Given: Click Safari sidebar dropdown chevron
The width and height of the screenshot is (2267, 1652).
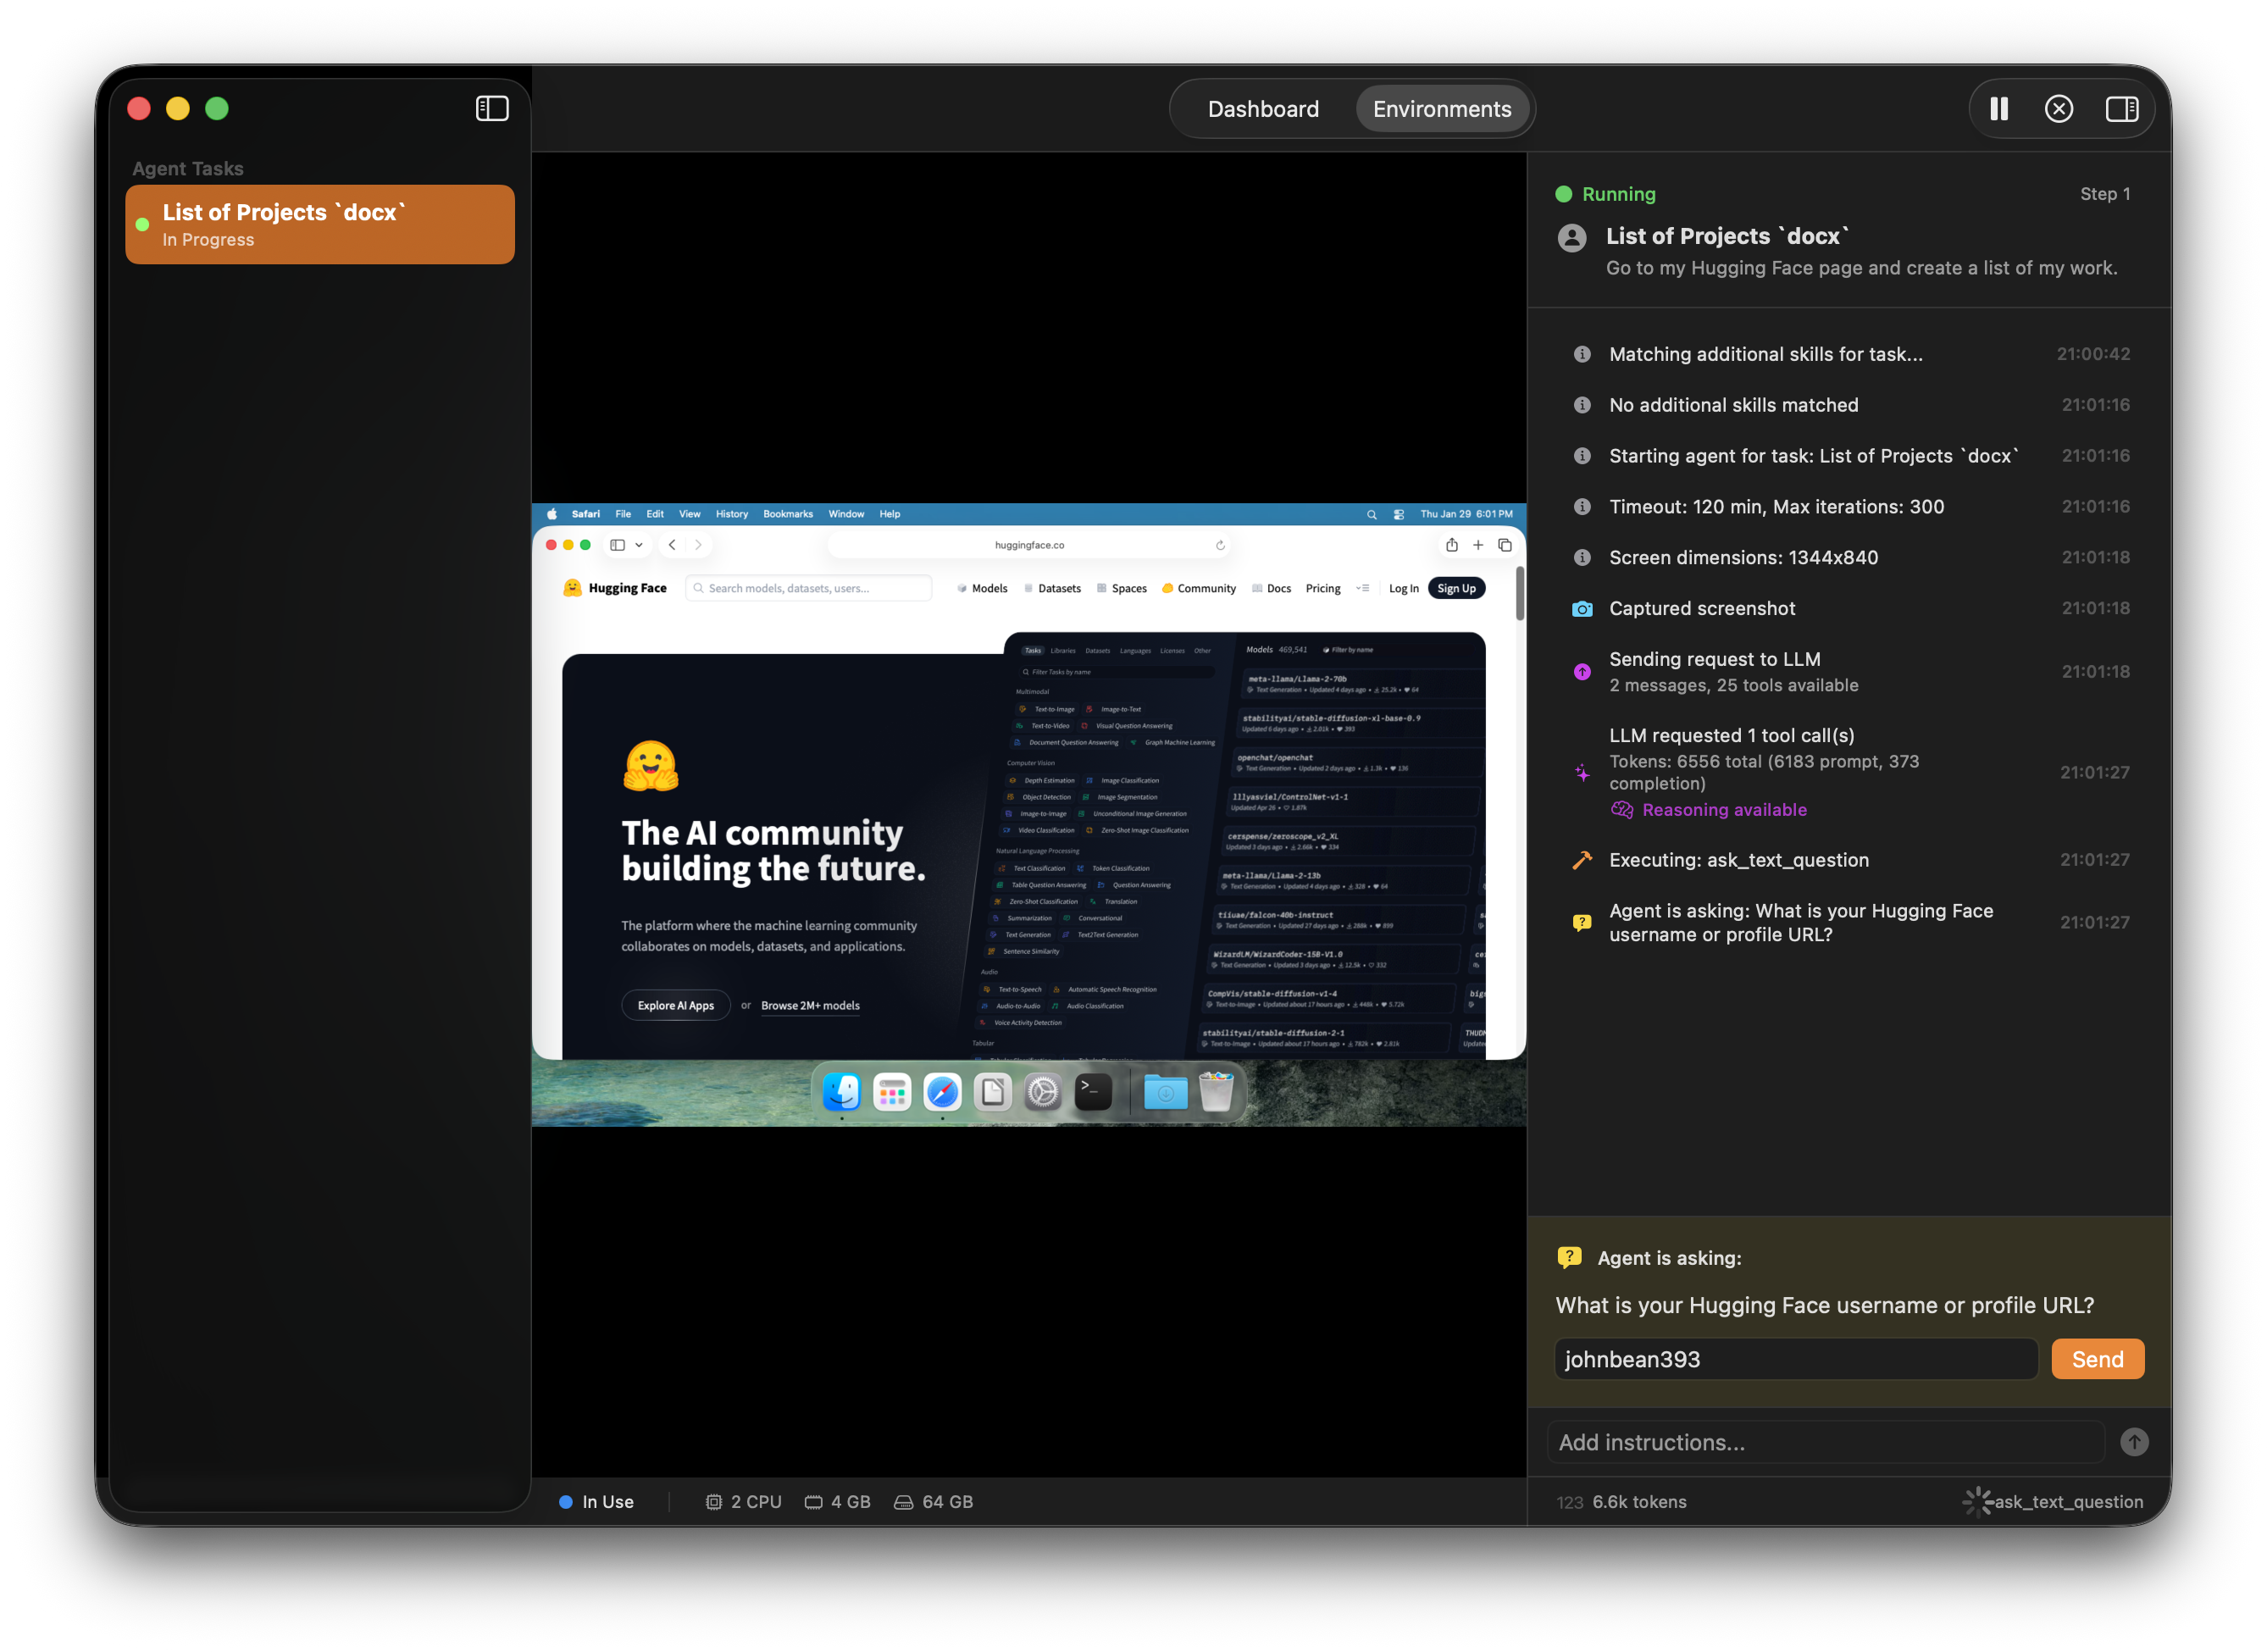Looking at the screenshot, I should (x=639, y=545).
